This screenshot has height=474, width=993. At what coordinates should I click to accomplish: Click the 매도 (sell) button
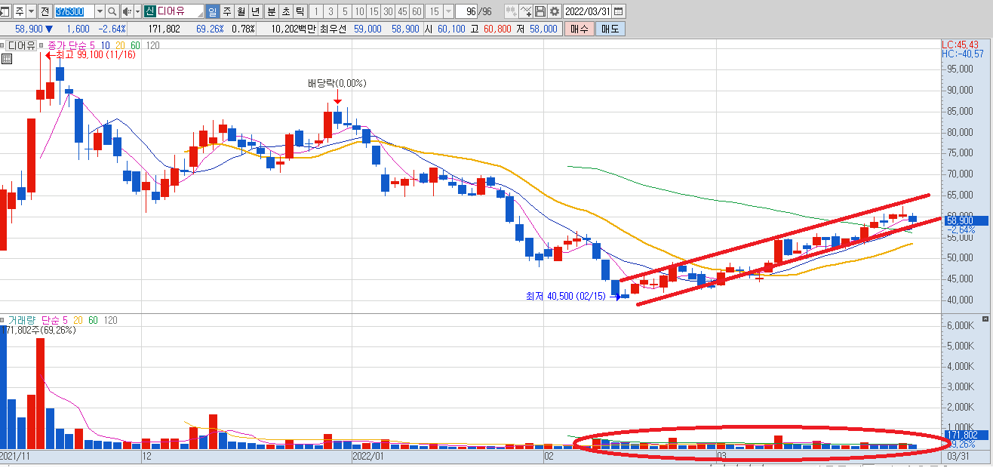(609, 29)
